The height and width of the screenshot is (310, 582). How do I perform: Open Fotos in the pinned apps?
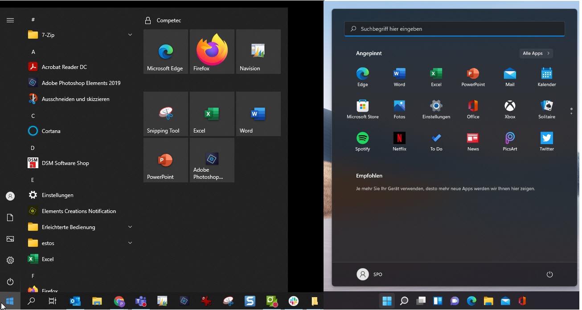(x=399, y=109)
